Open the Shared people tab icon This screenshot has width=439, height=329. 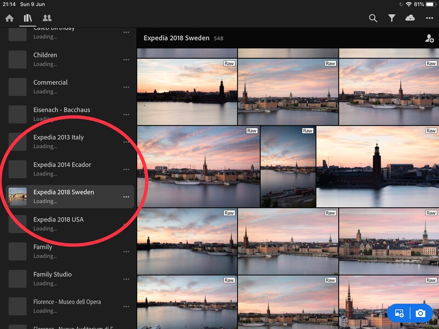(x=47, y=18)
